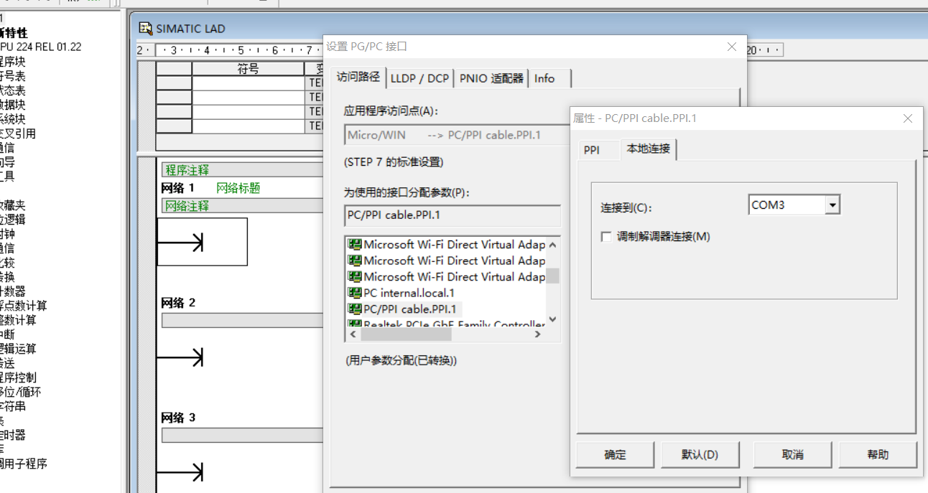This screenshot has width=928, height=493.
Task: Select 系统块 in the project tree
Action: click(x=13, y=119)
